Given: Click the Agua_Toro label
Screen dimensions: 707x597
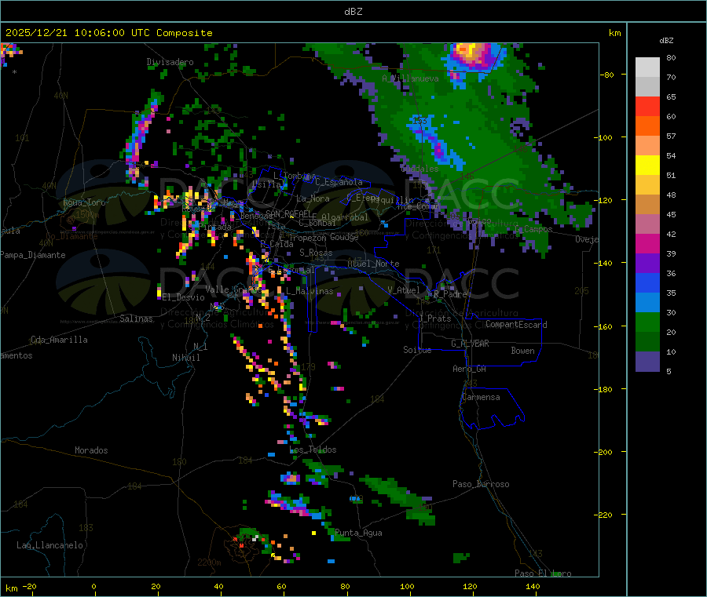Looking at the screenshot, I should coord(84,202).
